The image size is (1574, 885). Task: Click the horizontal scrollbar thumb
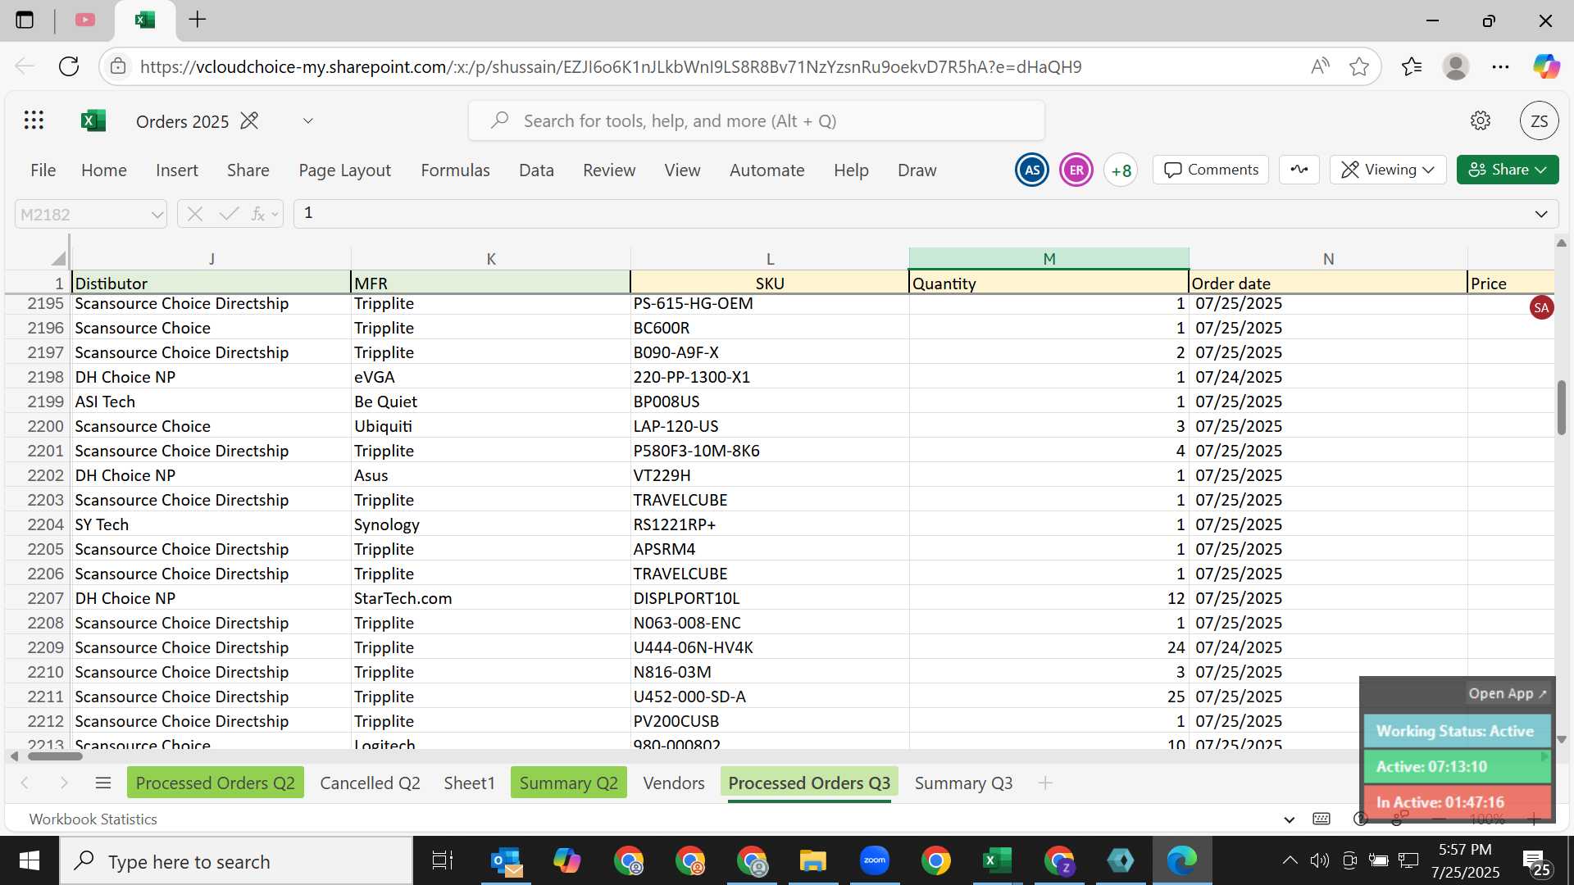(55, 756)
